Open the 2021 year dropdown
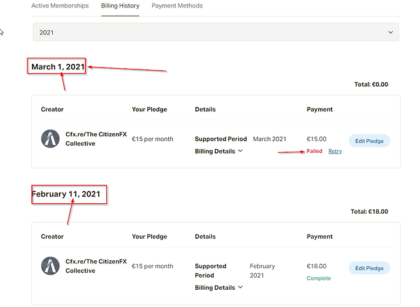Screen dimensions: 420x307 pyautogui.click(x=216, y=32)
